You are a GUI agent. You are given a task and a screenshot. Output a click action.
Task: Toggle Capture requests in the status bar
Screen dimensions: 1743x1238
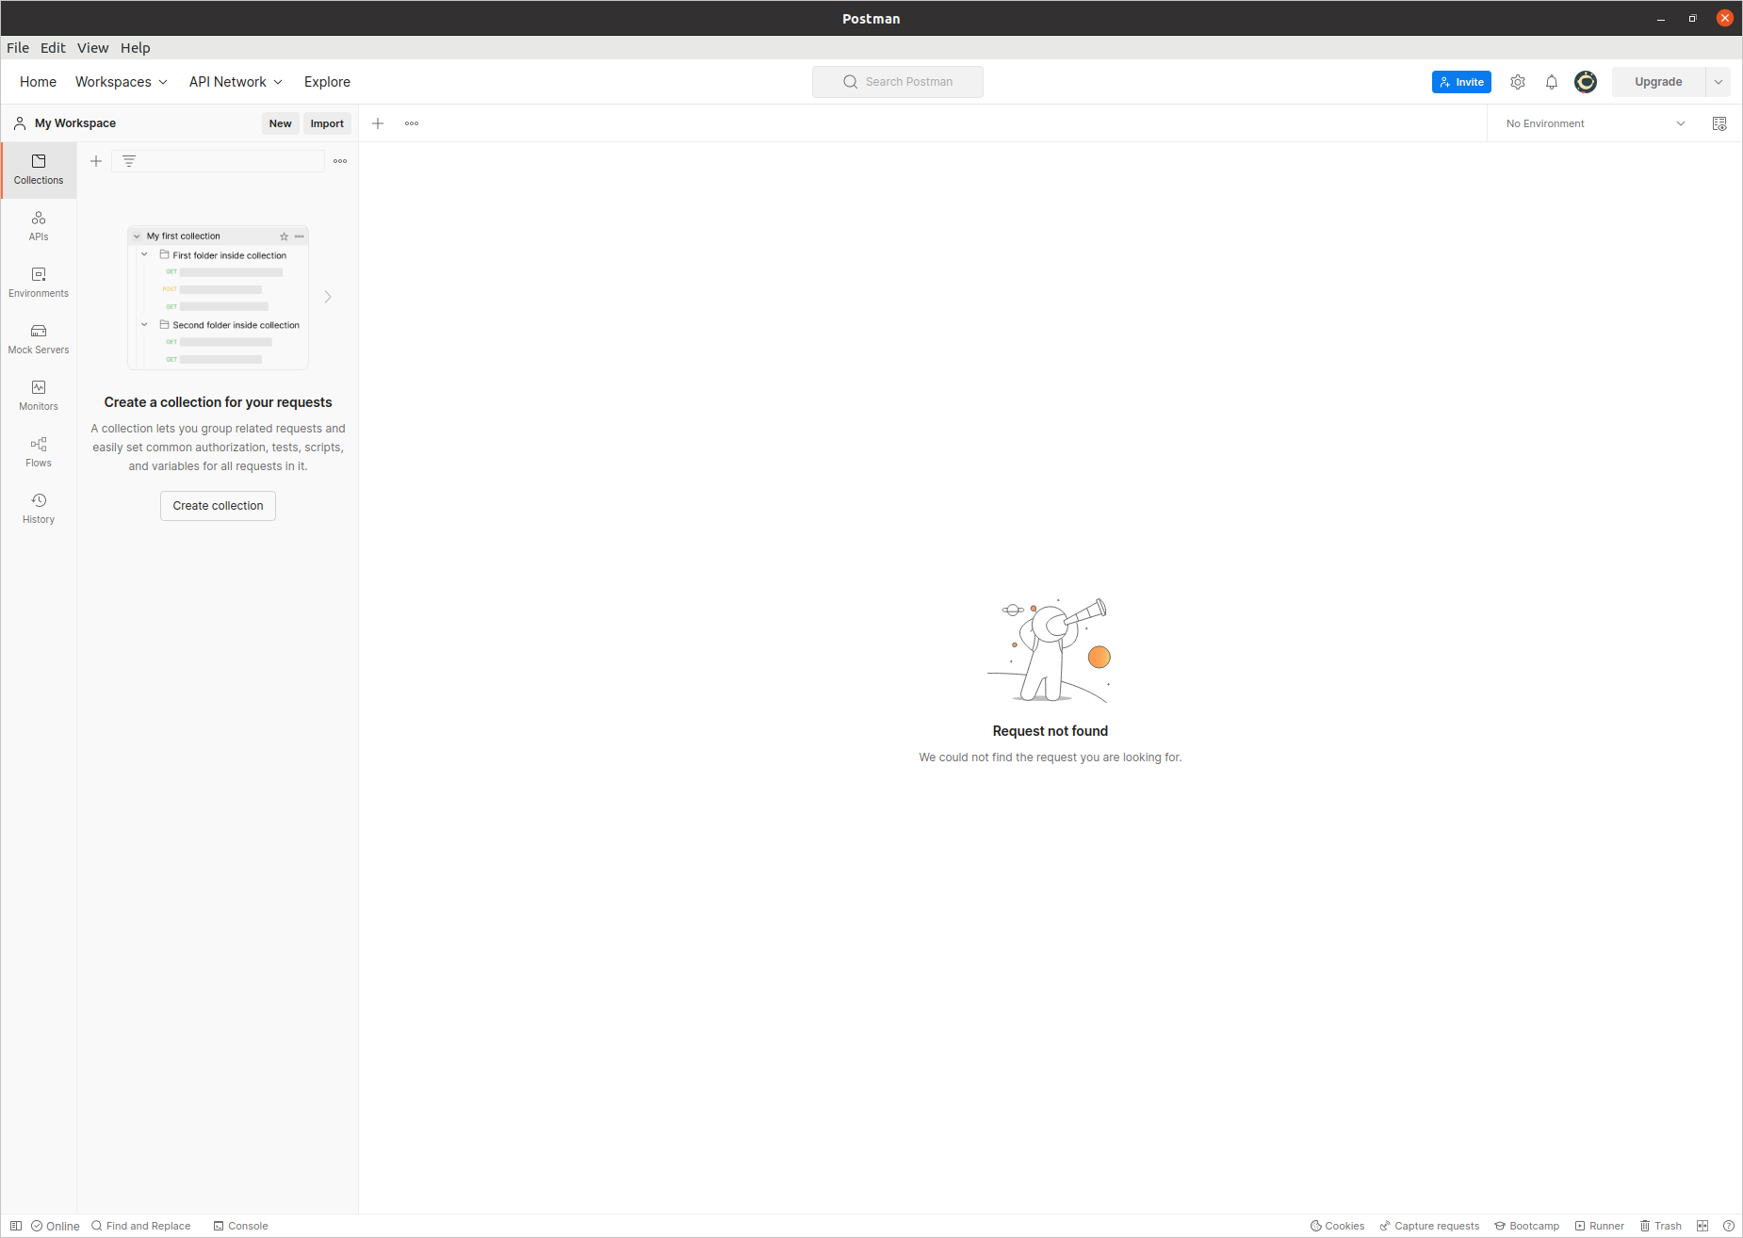coord(1428,1226)
